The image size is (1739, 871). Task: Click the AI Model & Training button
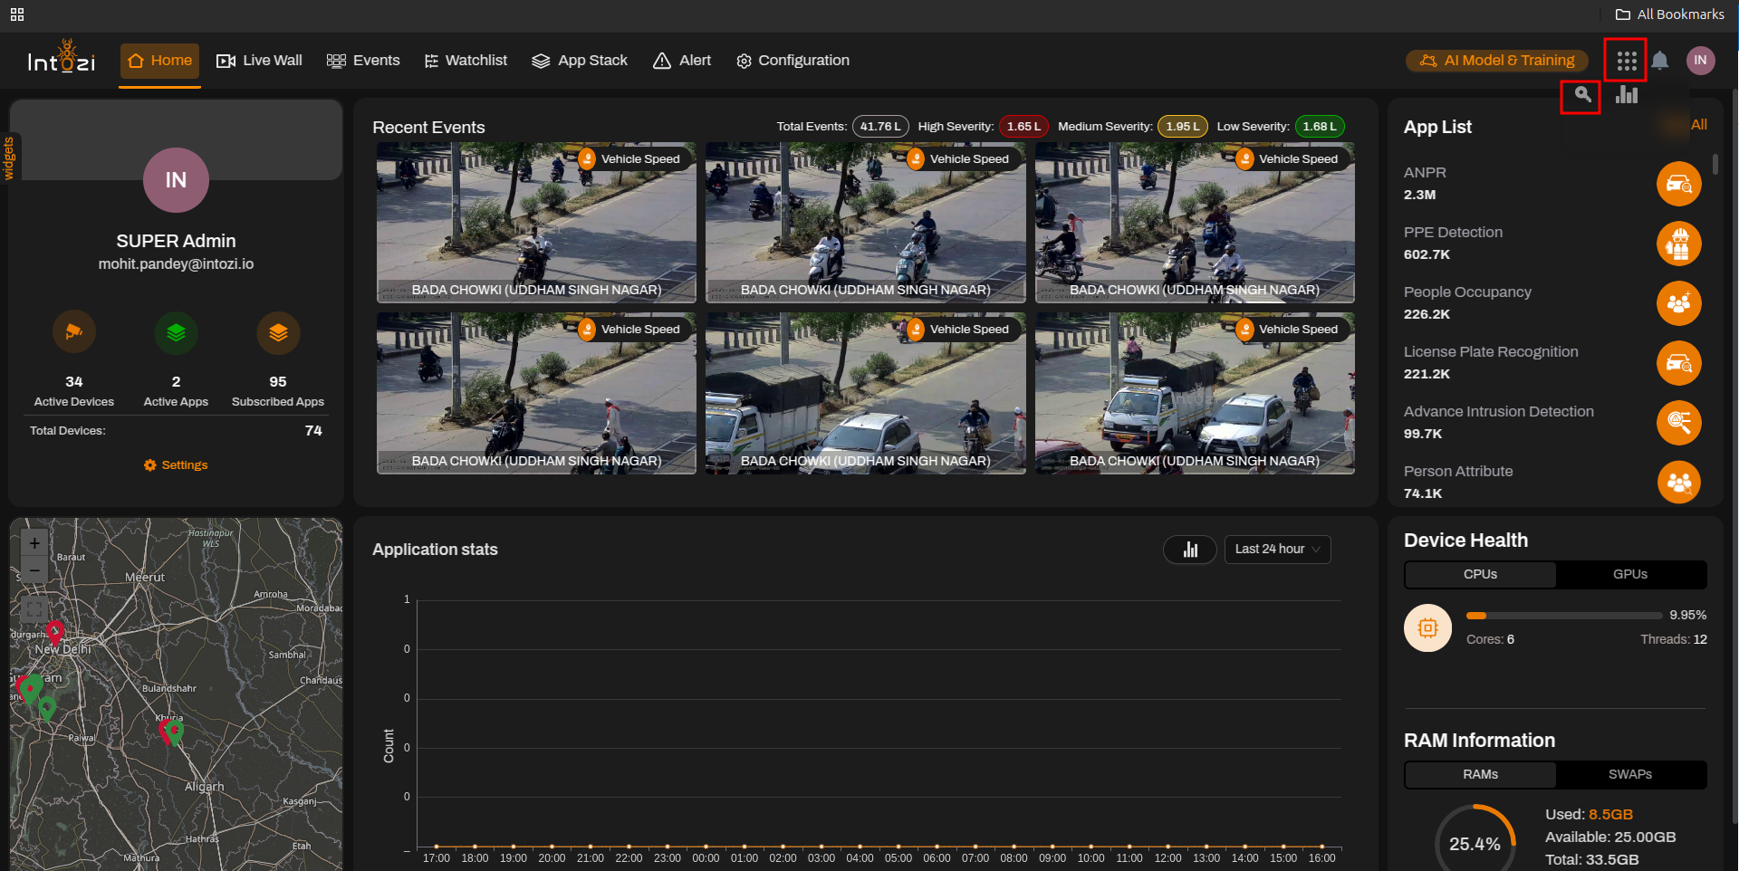tap(1496, 61)
